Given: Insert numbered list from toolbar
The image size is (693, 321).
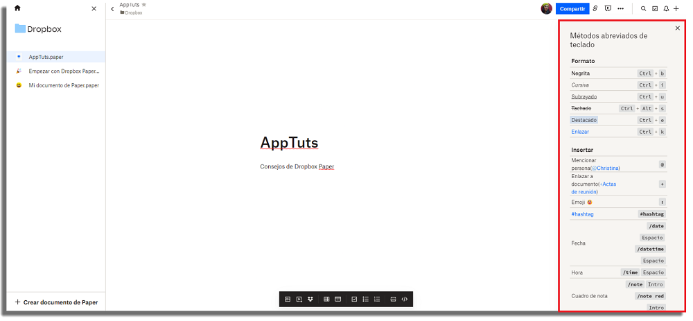Looking at the screenshot, I should coord(377,299).
